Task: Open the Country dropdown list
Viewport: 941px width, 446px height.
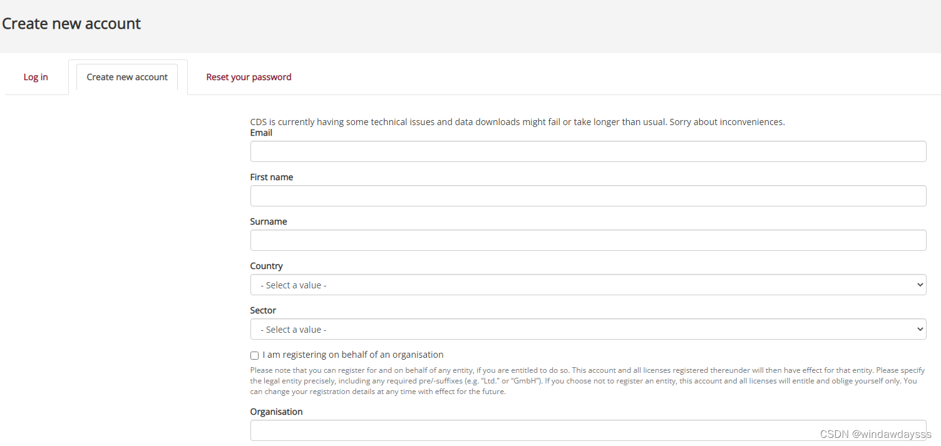Action: 587,285
